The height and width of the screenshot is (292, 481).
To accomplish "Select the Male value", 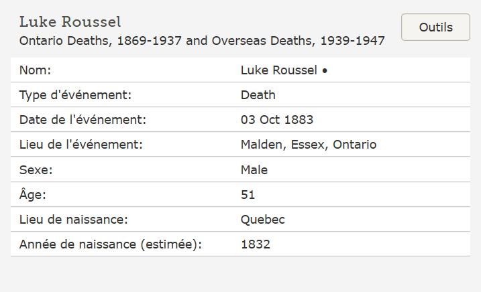I will click(254, 170).
